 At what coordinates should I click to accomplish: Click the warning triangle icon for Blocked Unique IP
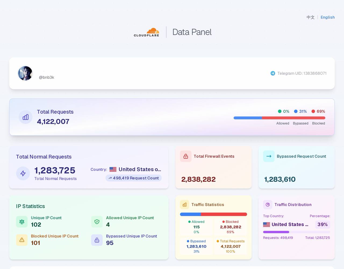[x=22, y=240]
